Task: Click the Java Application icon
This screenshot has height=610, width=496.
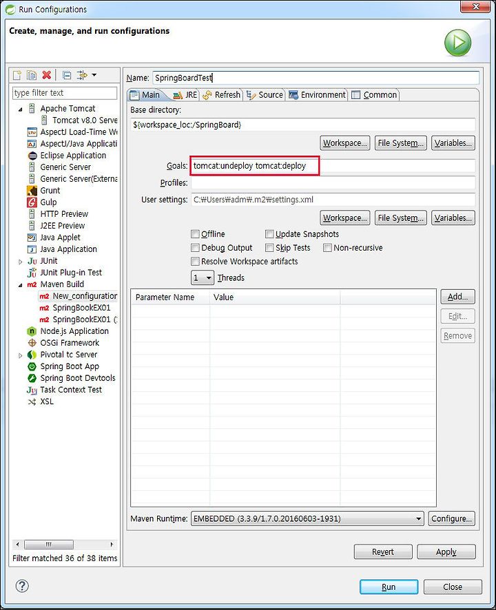Action: 32,249
